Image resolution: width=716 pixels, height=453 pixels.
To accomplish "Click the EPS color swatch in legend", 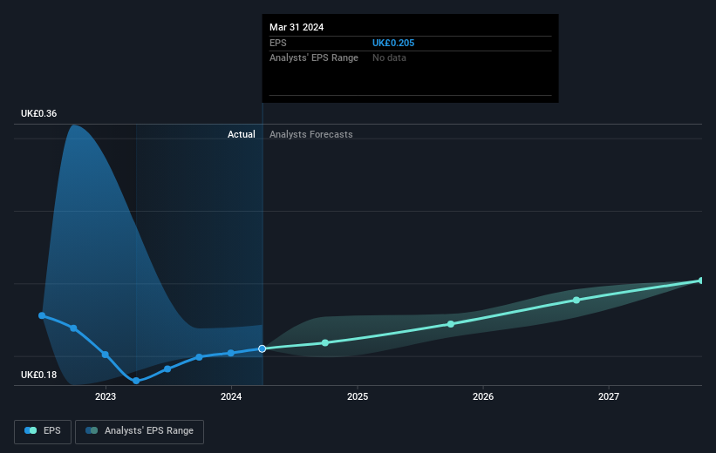I will (x=31, y=430).
